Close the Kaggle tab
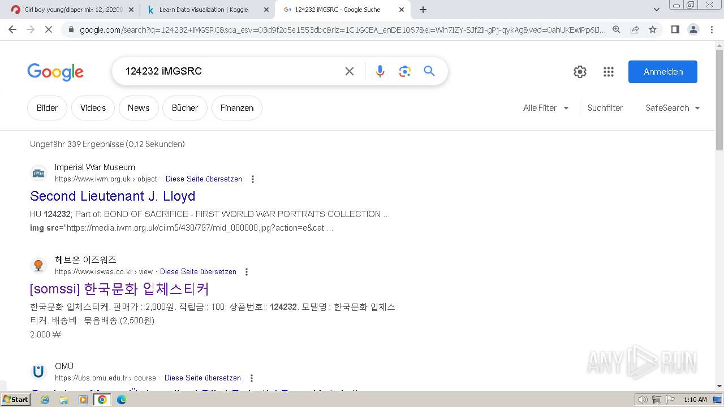This screenshot has height=407, width=724. click(x=266, y=10)
